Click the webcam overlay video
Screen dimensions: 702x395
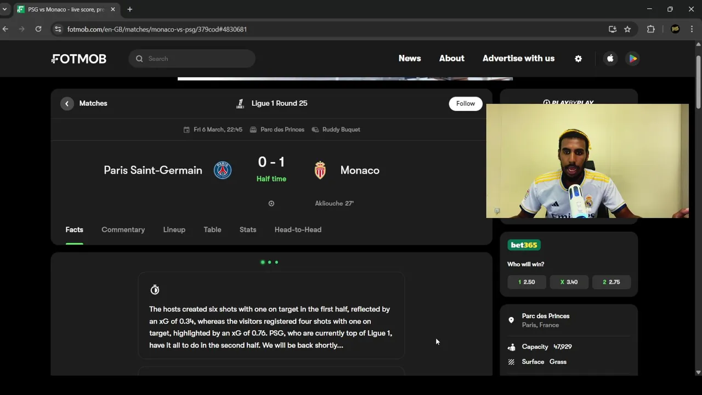tap(587, 161)
